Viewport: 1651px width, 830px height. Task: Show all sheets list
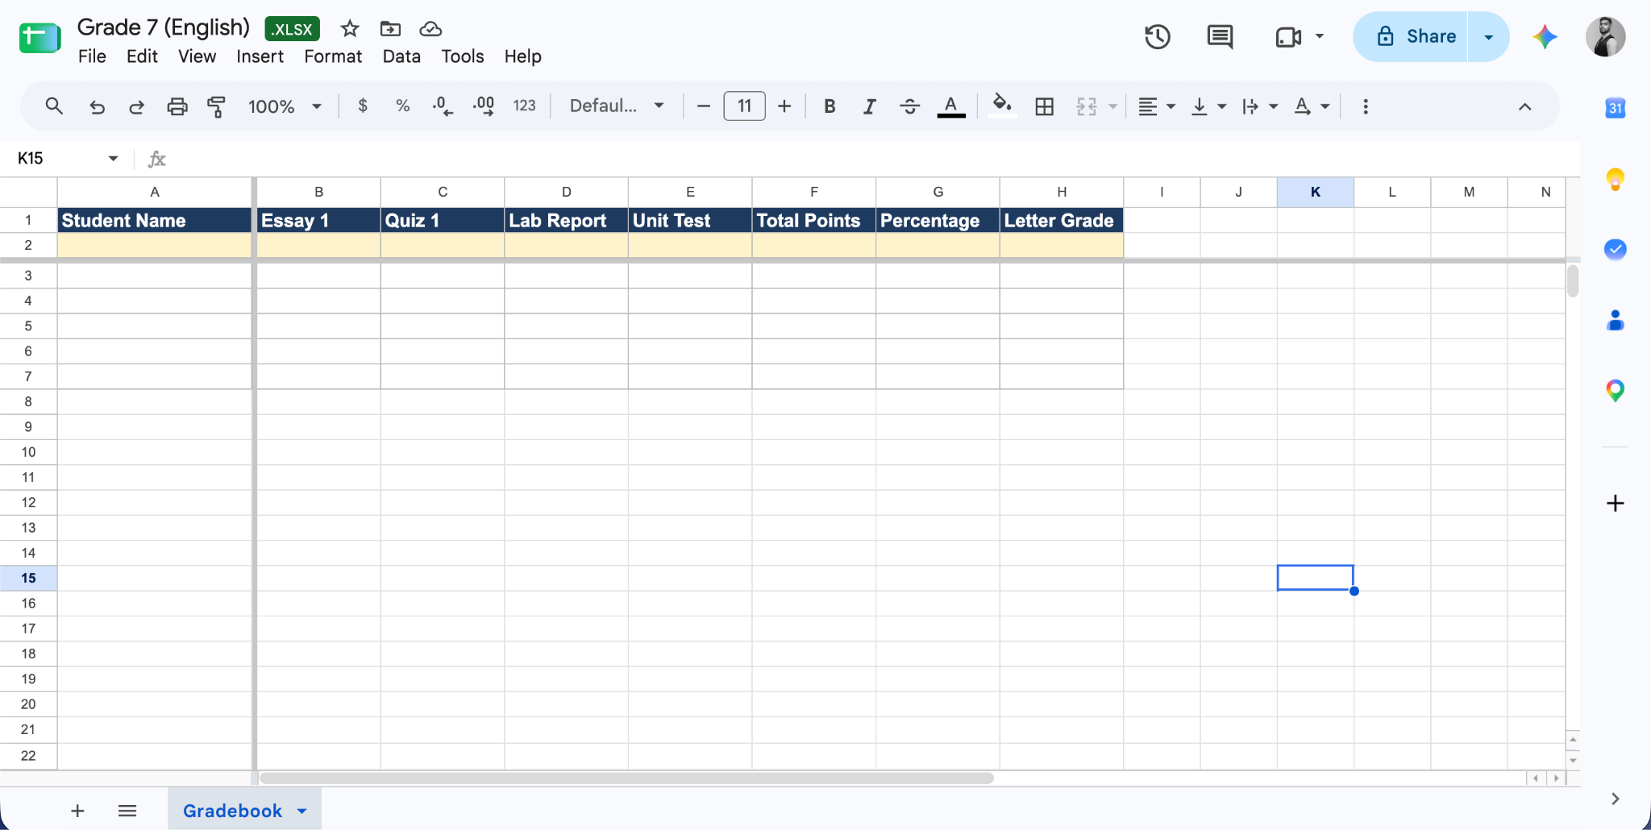(x=127, y=811)
